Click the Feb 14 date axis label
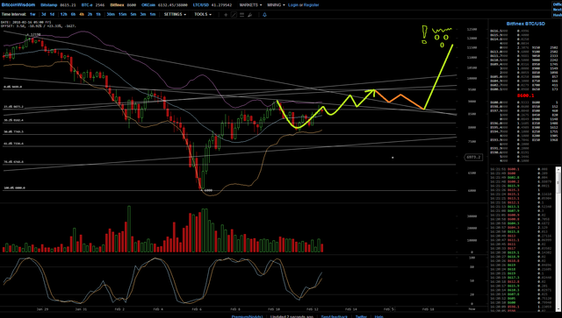 (x=351, y=309)
